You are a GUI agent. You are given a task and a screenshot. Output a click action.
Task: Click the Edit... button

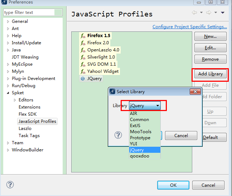[211, 48]
